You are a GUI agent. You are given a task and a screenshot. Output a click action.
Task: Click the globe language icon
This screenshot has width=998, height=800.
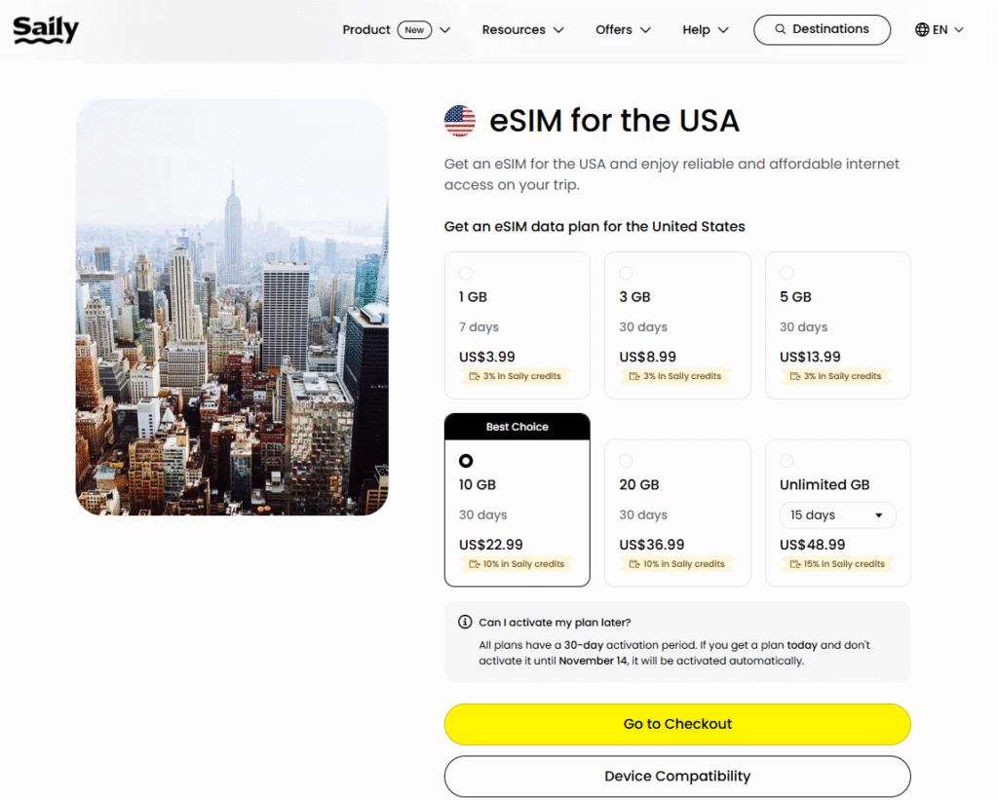922,29
